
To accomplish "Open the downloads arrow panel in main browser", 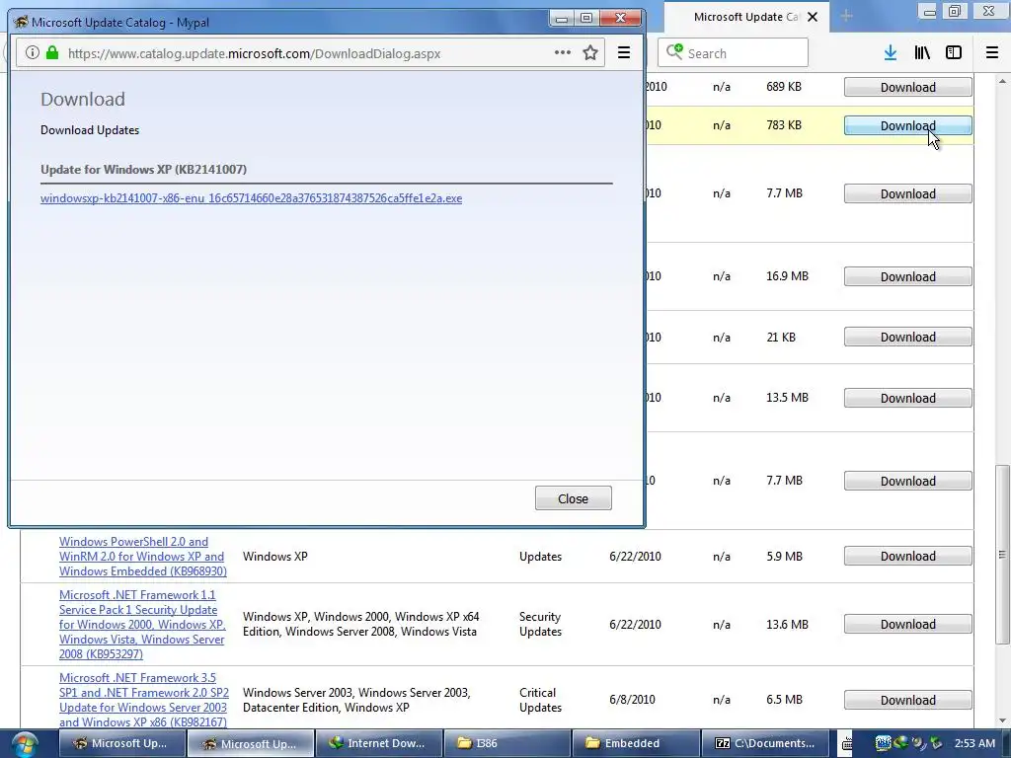I will (x=890, y=53).
